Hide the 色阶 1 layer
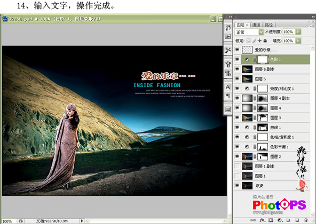316x224 pixels. click(x=237, y=60)
